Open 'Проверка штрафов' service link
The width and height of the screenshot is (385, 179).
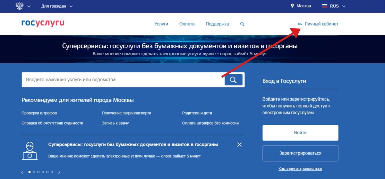pos(39,113)
